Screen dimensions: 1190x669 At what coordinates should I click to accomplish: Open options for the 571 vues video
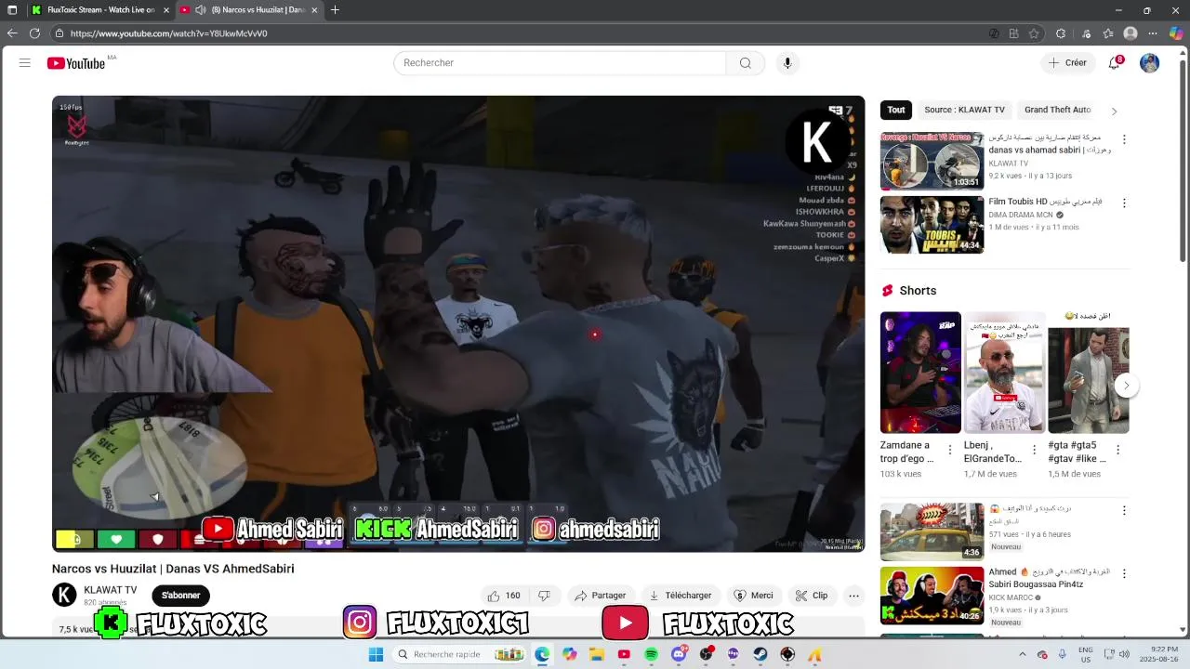coord(1124,511)
